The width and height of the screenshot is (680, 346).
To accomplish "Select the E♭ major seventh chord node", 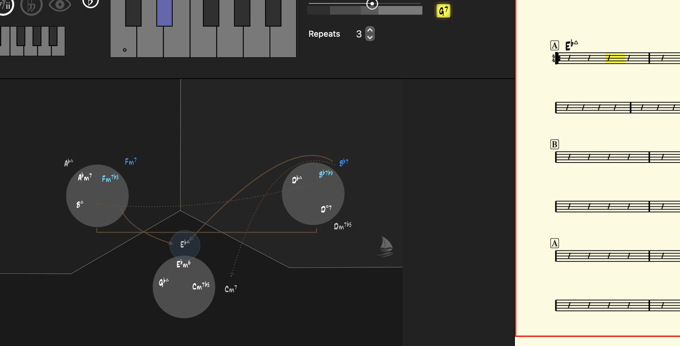I will pyautogui.click(x=185, y=244).
